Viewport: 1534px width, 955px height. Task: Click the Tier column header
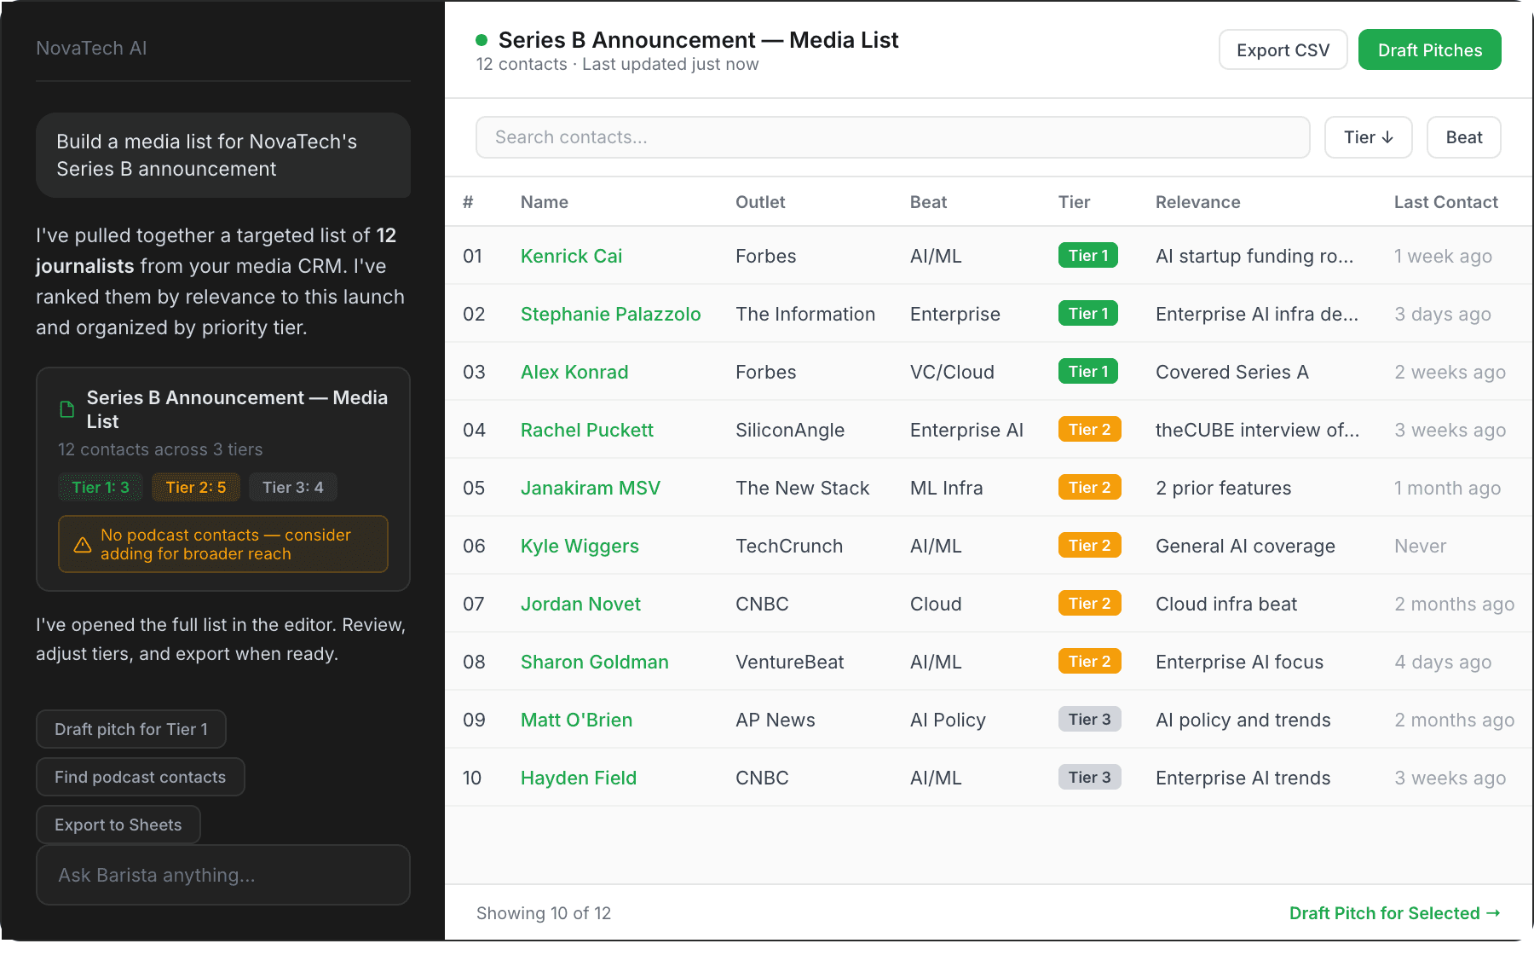pyautogui.click(x=1074, y=202)
